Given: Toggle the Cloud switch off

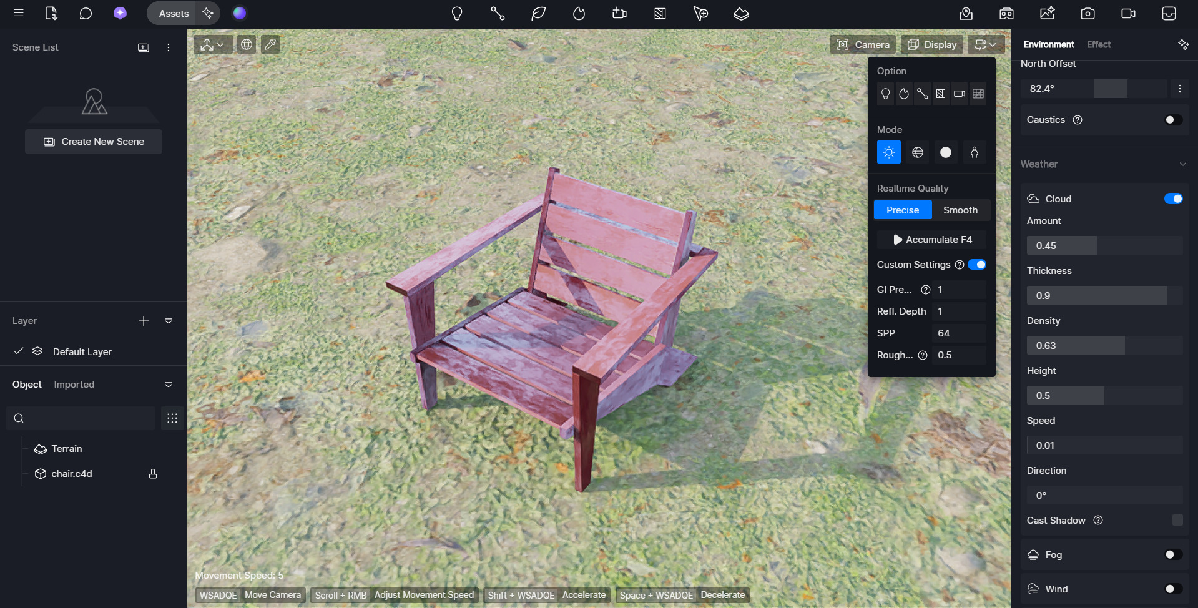Looking at the screenshot, I should click(x=1173, y=199).
